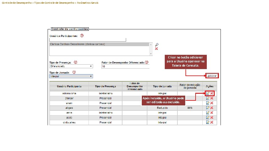Click the afonsor user cell
The height and width of the screenshot is (151, 269).
click(69, 98)
